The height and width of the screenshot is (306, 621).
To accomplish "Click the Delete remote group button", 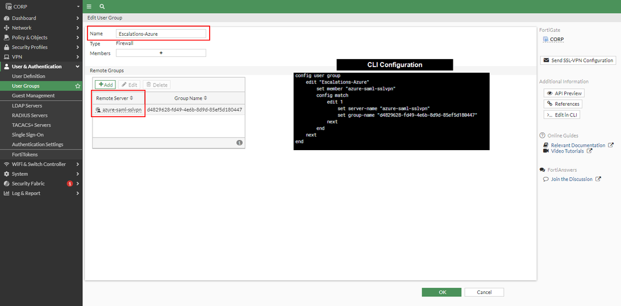I will [156, 85].
